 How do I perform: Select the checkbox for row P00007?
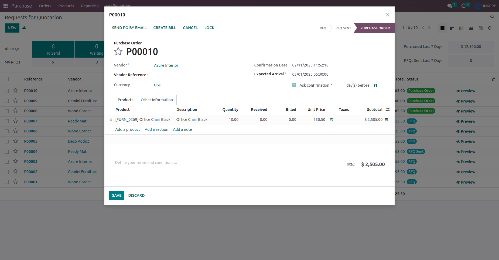click(x=7, y=121)
